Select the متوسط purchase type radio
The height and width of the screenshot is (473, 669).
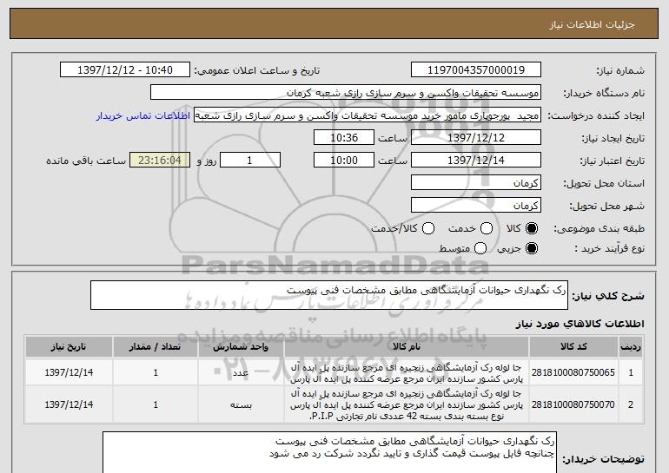click(x=480, y=248)
